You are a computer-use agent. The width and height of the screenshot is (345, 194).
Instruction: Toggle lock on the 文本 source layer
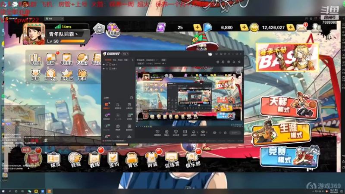(x=107, y=65)
